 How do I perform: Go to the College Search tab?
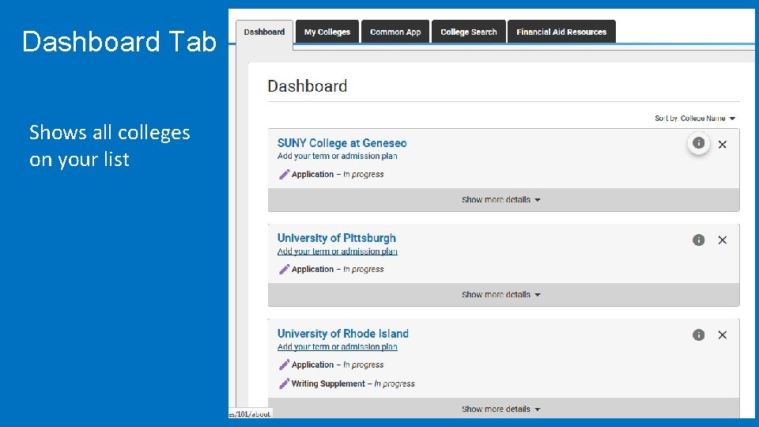[469, 32]
